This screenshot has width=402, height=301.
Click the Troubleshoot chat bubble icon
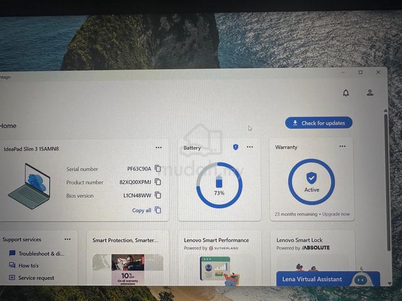tap(12, 253)
